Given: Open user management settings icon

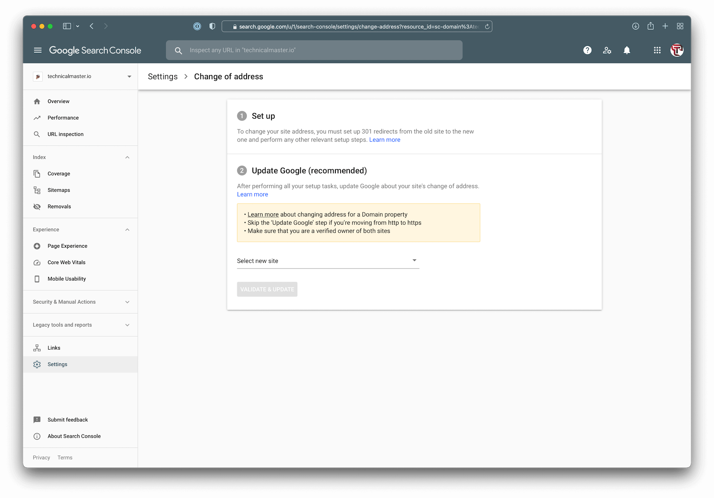Looking at the screenshot, I should coord(607,50).
